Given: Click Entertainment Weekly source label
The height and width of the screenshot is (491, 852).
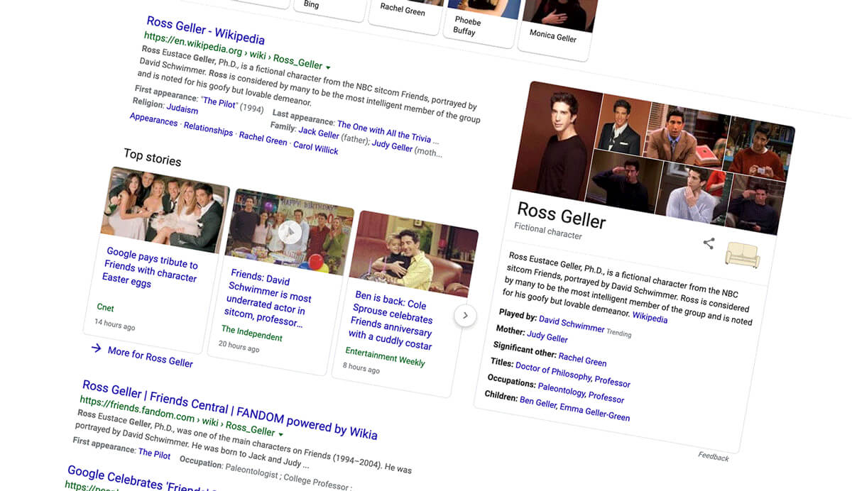Looking at the screenshot, I should 385,357.
